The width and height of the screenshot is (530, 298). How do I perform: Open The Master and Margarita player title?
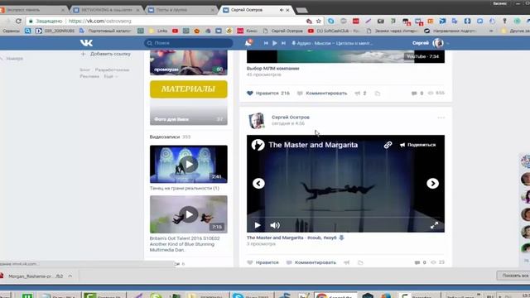tap(313, 145)
